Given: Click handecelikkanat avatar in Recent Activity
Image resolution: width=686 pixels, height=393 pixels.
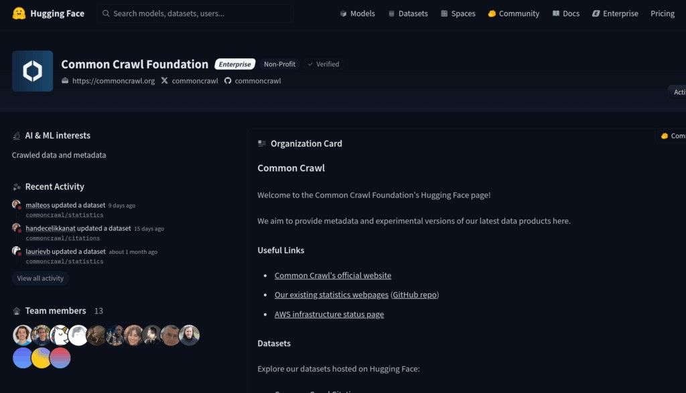Looking at the screenshot, I should (17, 228).
